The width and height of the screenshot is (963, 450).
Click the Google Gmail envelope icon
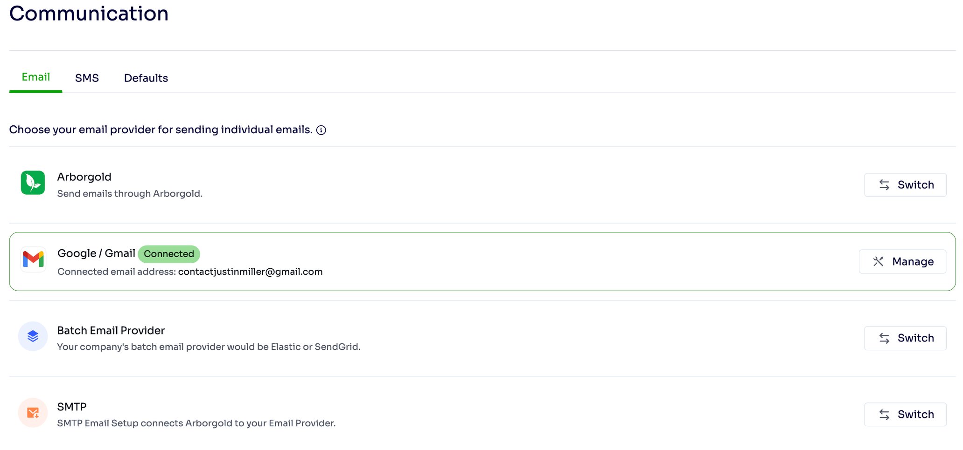[x=32, y=259]
